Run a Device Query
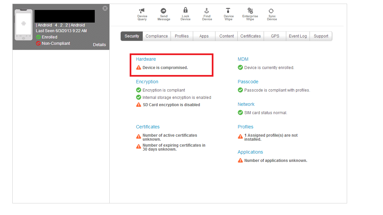This screenshot has width=383, height=215. point(142,14)
